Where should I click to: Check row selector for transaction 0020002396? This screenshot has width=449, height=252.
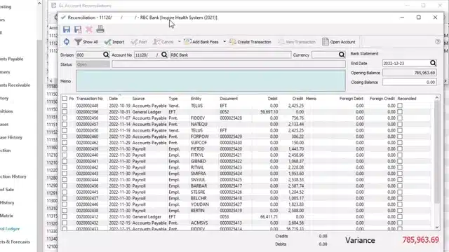(65, 112)
